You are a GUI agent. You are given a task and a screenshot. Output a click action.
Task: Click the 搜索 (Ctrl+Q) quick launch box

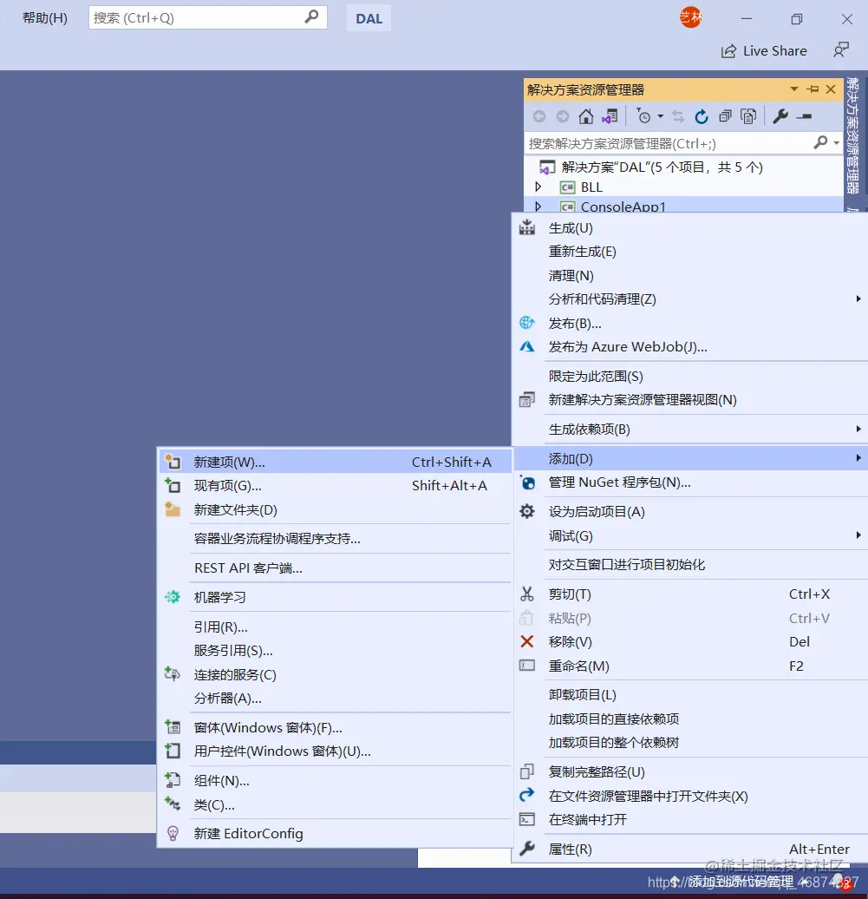(x=208, y=16)
